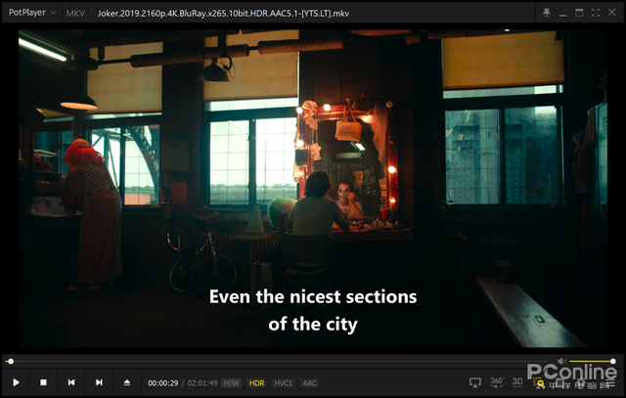Switch the player to fullscreen mode
626x398 pixels.
tap(596, 13)
